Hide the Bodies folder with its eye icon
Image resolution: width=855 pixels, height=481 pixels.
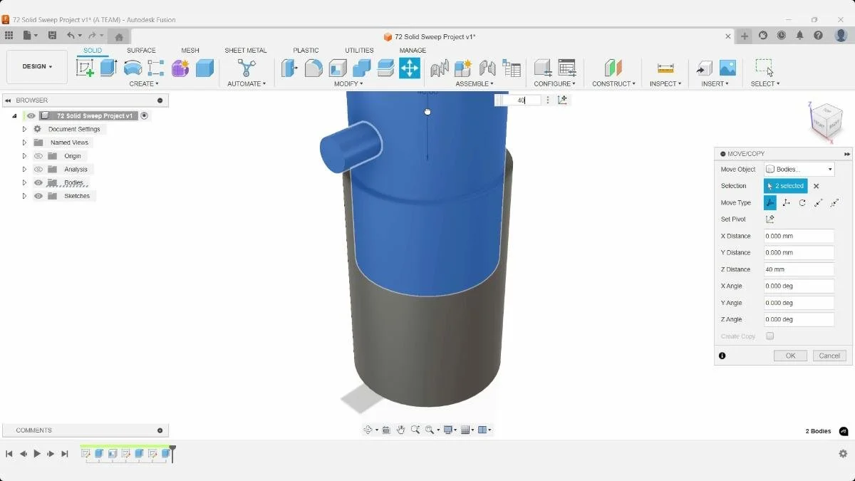38,182
